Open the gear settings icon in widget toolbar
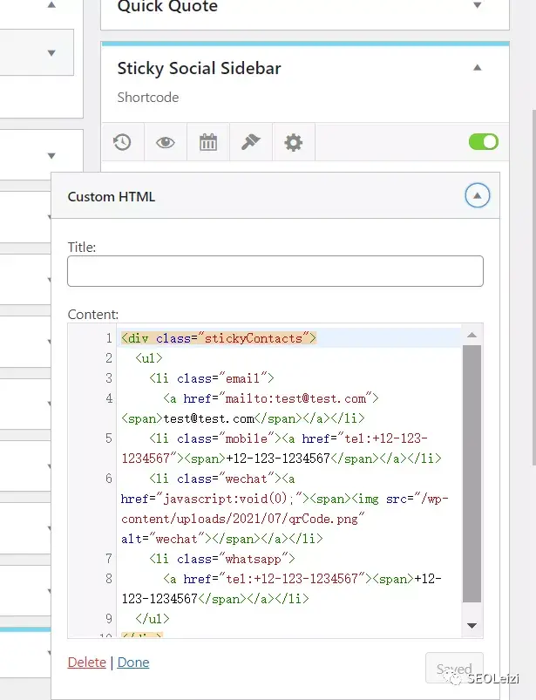 (293, 142)
